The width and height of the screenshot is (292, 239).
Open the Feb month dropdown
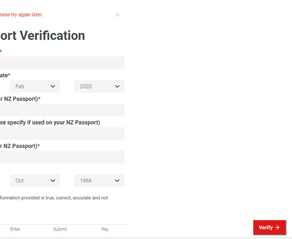pos(35,86)
